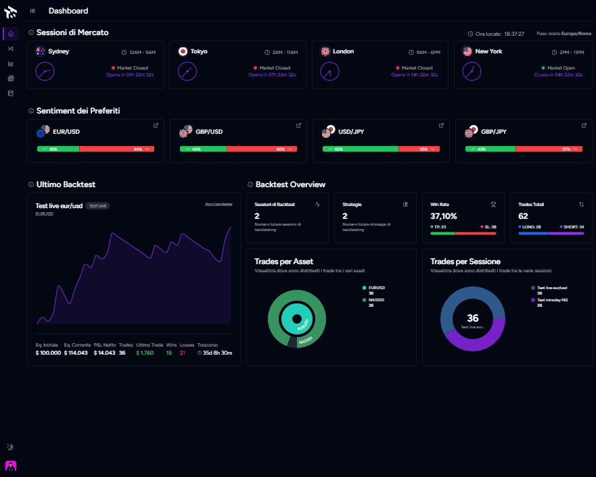Screen dimensions: 596x477
Task: Click the TEST LIVE badge
Action: click(97, 205)
